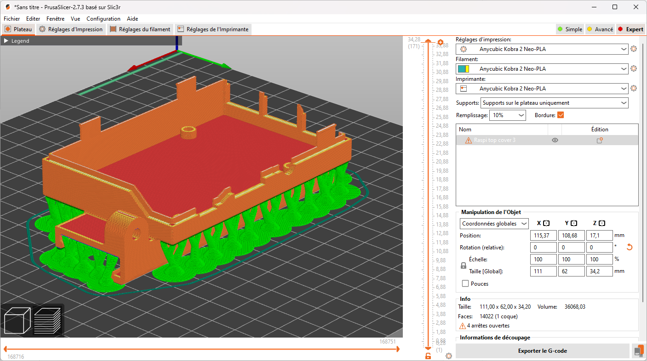Toggle visibility of Raspi top cover 3
Screen dimensions: 647x361
pyautogui.click(x=555, y=140)
